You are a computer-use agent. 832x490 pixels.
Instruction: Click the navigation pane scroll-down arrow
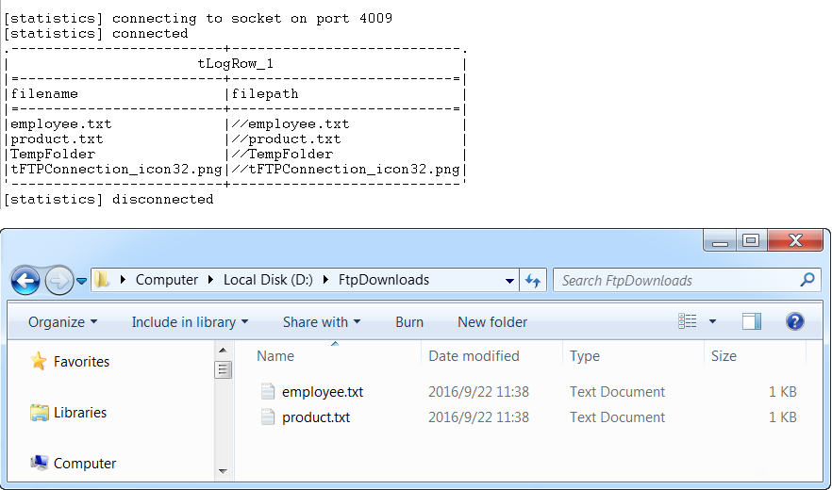click(x=223, y=471)
